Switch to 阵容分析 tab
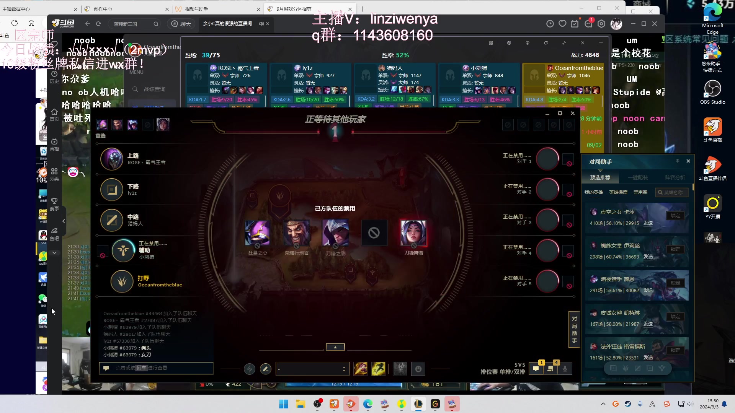 pos(675,177)
